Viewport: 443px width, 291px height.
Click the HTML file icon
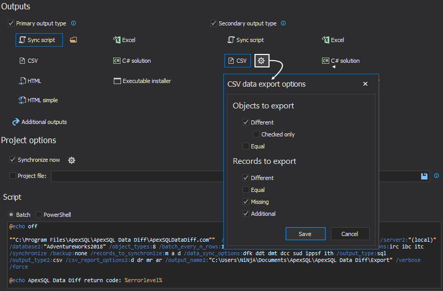click(22, 81)
